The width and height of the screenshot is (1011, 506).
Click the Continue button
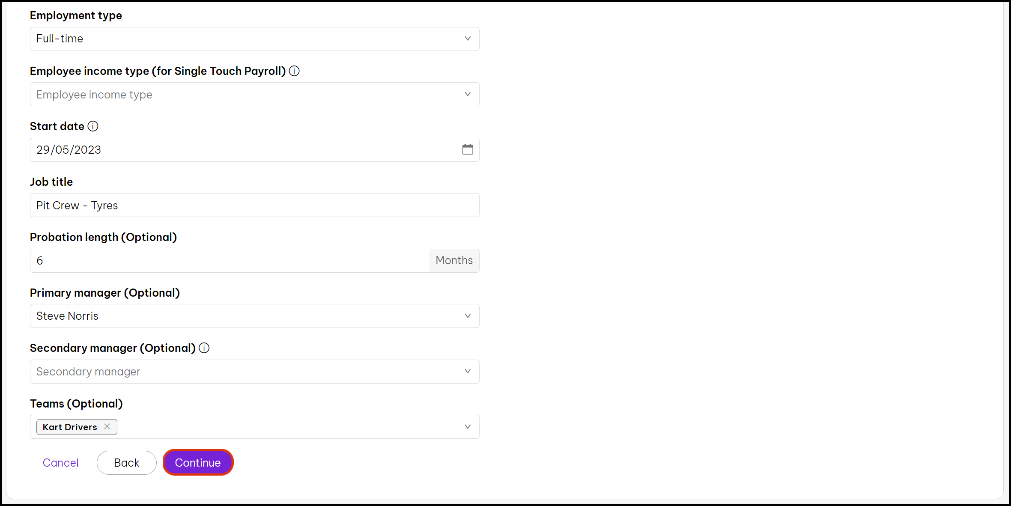pyautogui.click(x=198, y=462)
